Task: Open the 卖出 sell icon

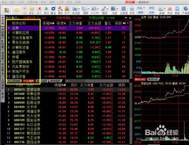Action: [46, 10]
